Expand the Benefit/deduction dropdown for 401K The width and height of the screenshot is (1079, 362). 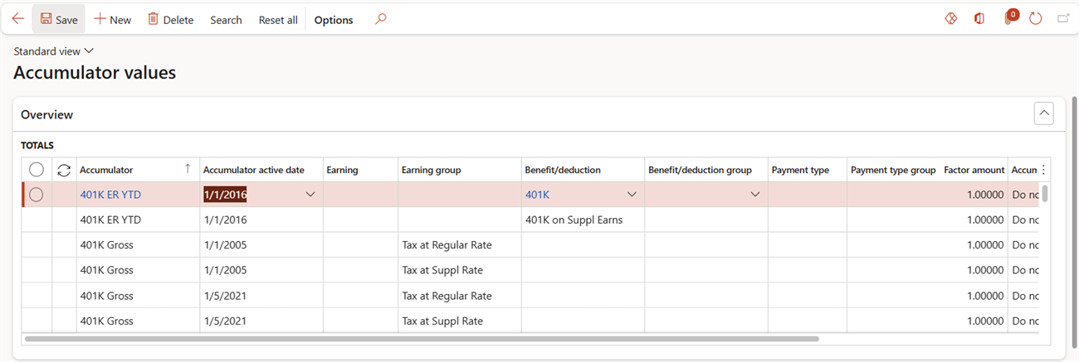pyautogui.click(x=632, y=195)
